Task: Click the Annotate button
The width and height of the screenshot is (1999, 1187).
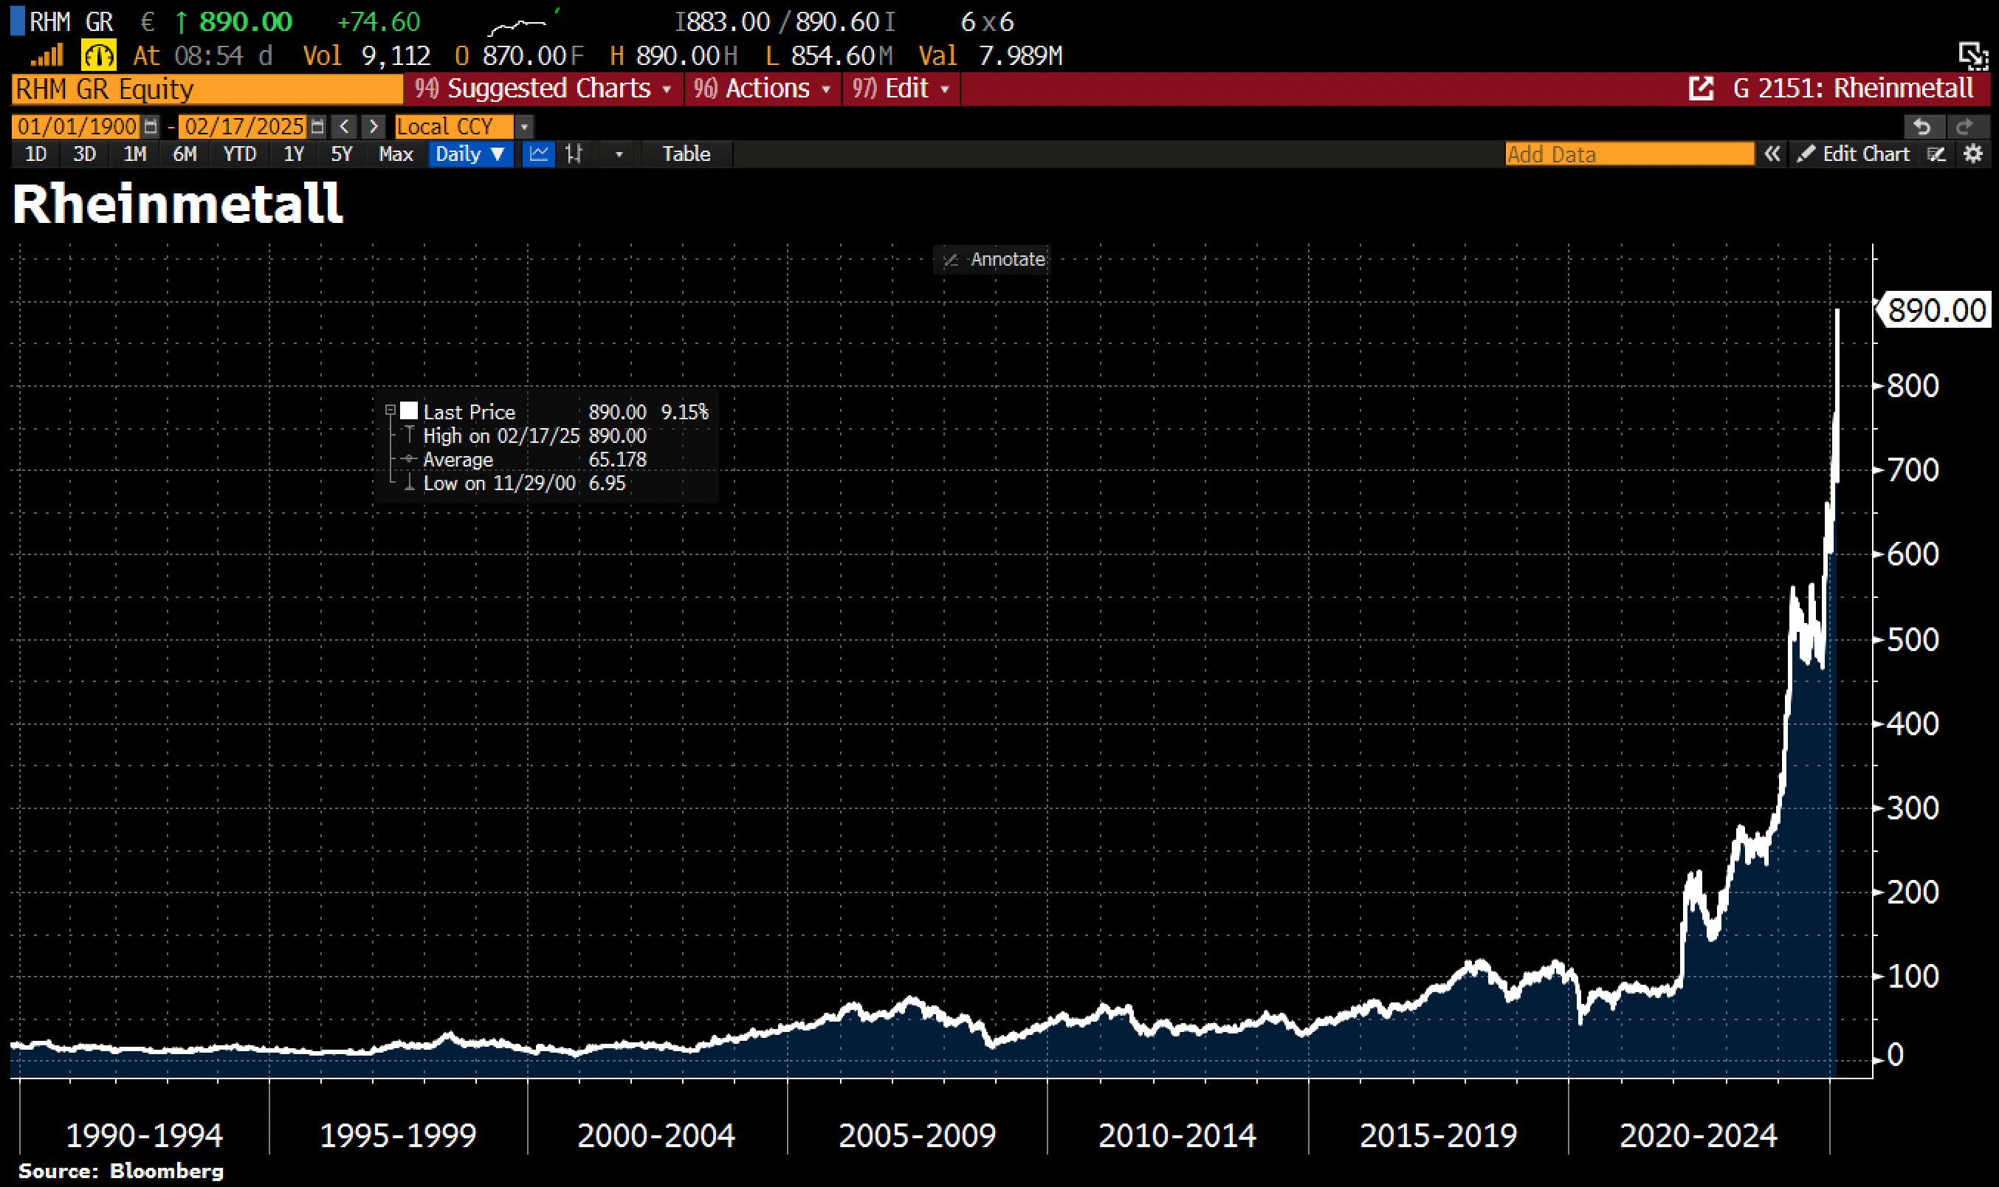Action: click(x=992, y=259)
